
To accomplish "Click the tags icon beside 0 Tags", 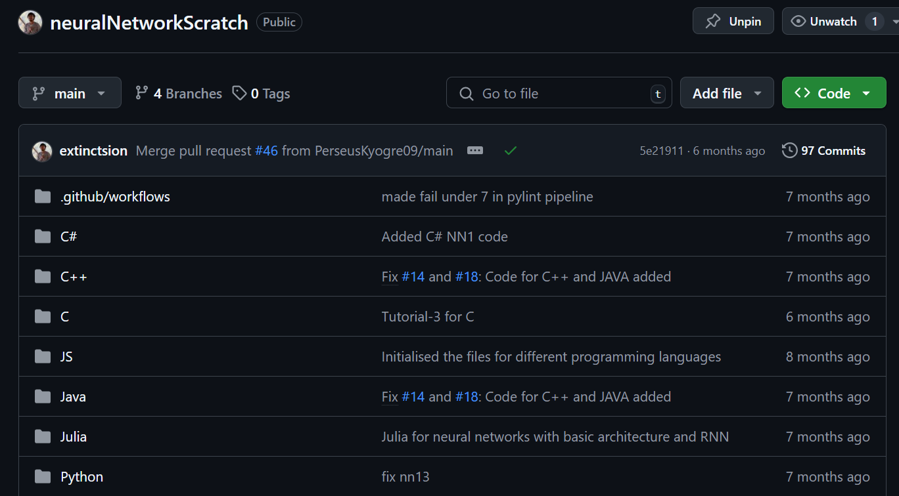I will click(x=239, y=93).
